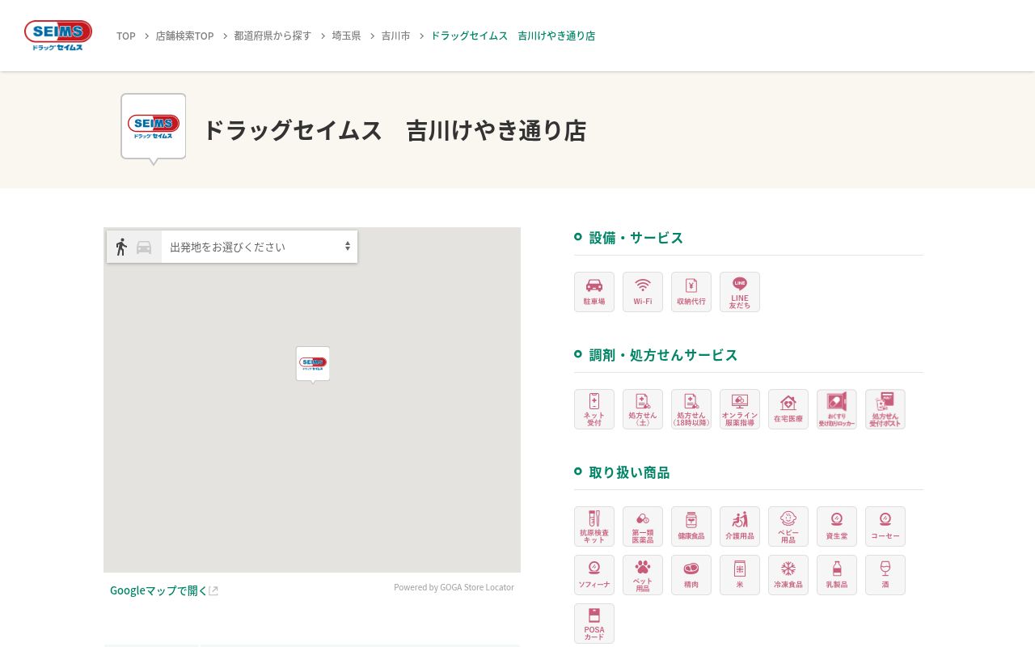Select car route mode icon
Screen dimensions: 1035x647
coord(144,247)
